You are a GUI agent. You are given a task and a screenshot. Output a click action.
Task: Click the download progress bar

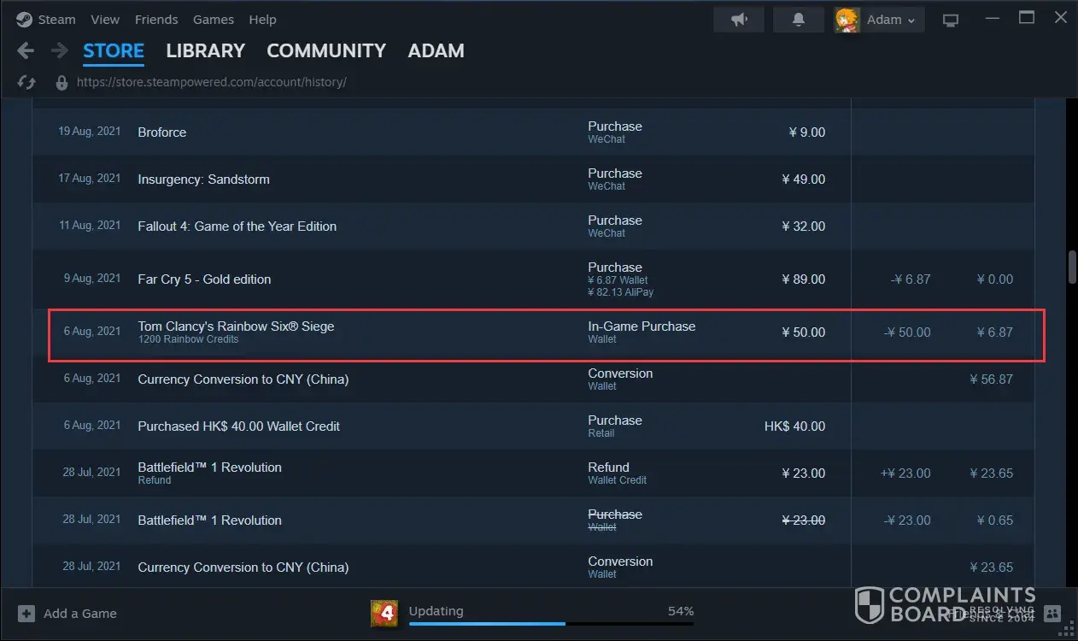point(551,624)
